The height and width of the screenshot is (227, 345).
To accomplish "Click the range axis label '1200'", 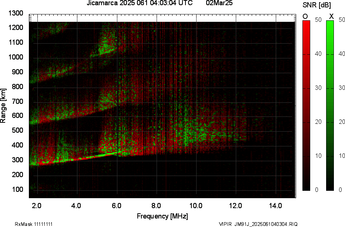I will coord(16,27).
